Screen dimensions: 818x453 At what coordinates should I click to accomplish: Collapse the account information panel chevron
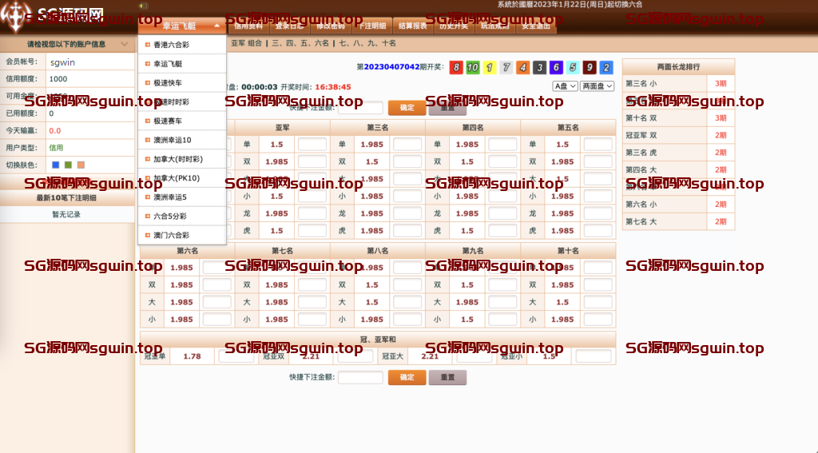(x=124, y=45)
